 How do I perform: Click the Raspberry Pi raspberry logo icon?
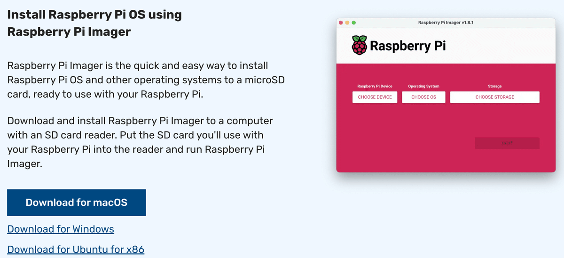(x=360, y=46)
